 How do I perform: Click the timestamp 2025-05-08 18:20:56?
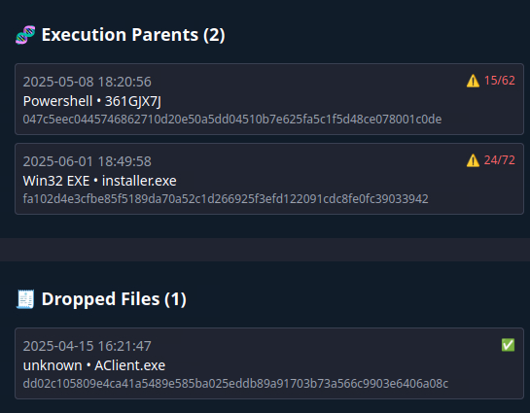click(x=88, y=82)
